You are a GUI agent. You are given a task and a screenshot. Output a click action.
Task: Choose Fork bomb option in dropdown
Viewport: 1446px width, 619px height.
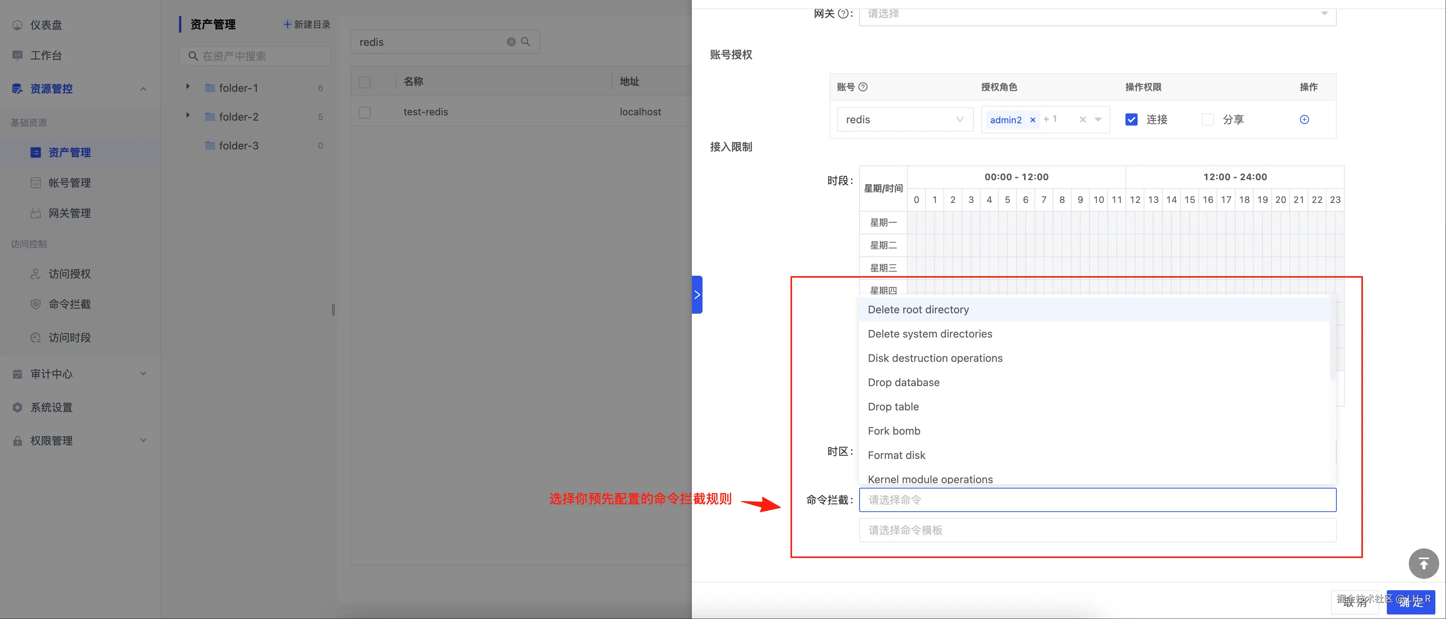pos(894,431)
